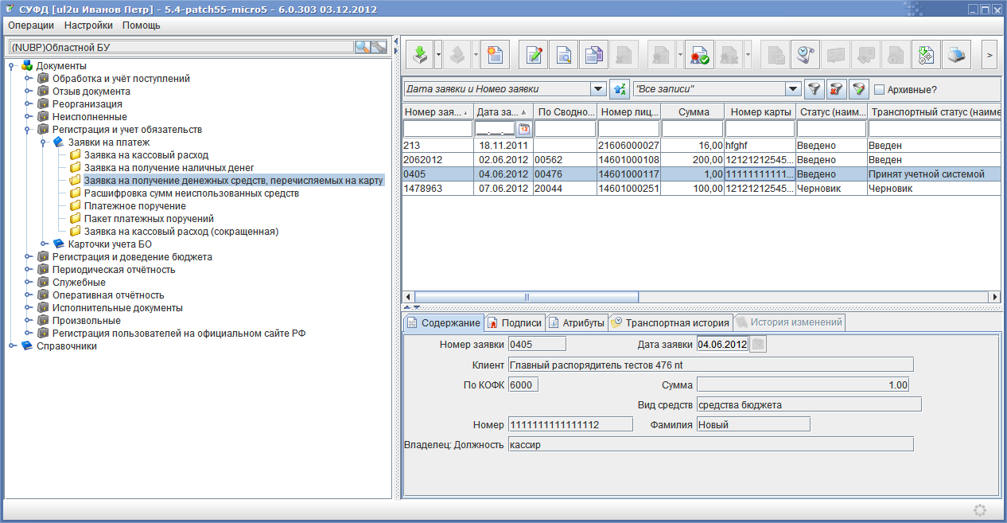Click the Номер лиц... column header
The height and width of the screenshot is (523, 1007).
pos(629,112)
